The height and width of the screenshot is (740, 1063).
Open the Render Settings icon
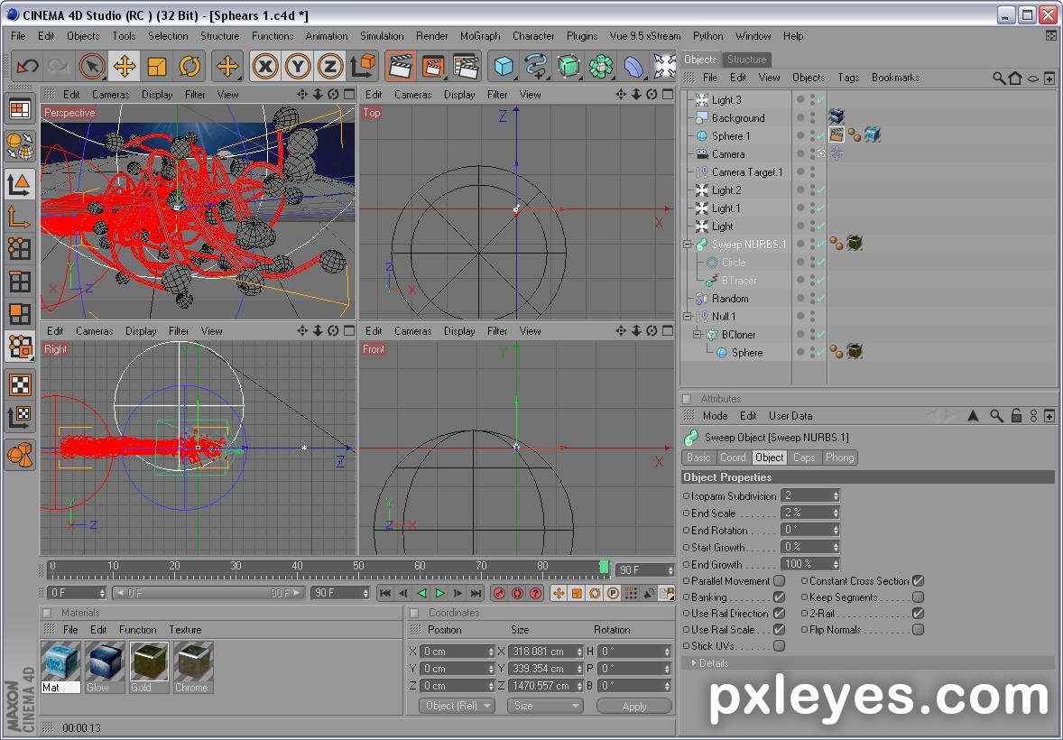tap(466, 67)
